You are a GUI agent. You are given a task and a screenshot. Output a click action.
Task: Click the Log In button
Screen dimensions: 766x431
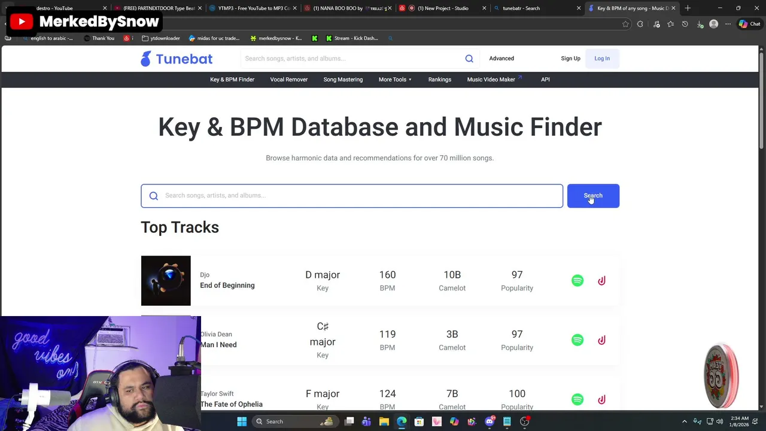(x=602, y=59)
